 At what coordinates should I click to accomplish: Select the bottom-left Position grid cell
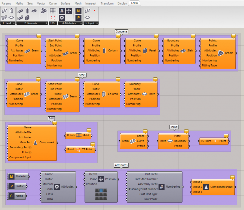(x=97, y=198)
